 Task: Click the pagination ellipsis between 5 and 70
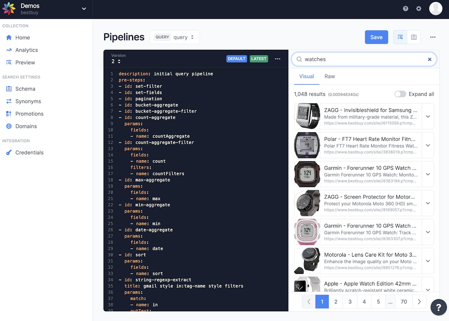coord(390,302)
